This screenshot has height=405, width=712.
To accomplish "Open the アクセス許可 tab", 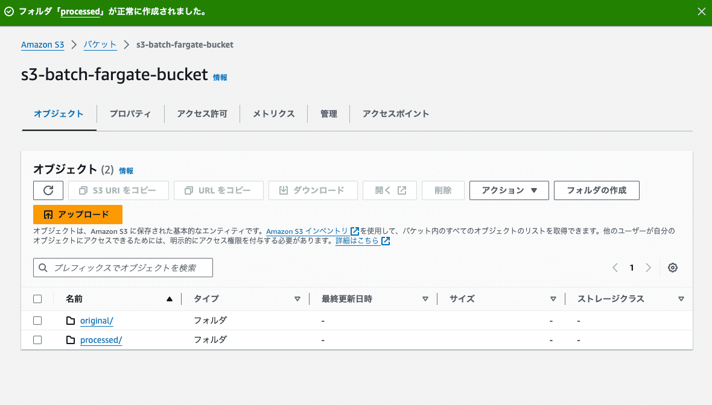I will click(202, 114).
